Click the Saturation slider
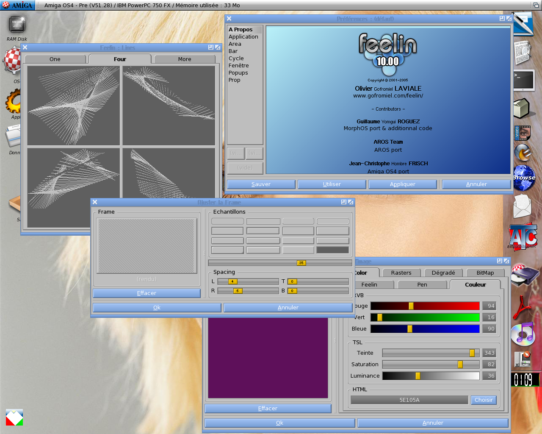 [431, 364]
